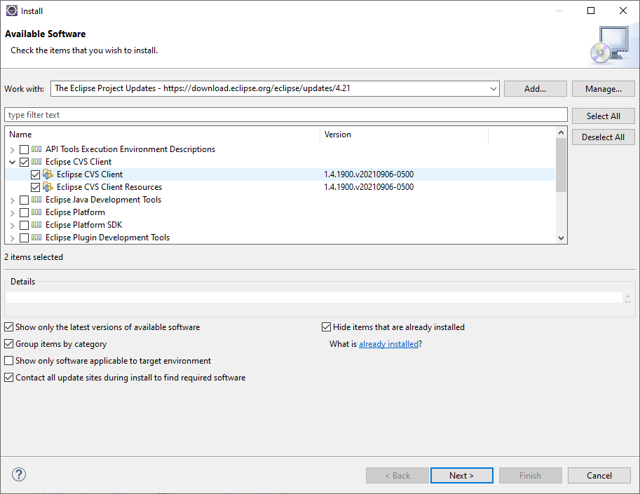Image resolution: width=640 pixels, height=494 pixels.
Task: Open the already installed link
Action: click(388, 344)
